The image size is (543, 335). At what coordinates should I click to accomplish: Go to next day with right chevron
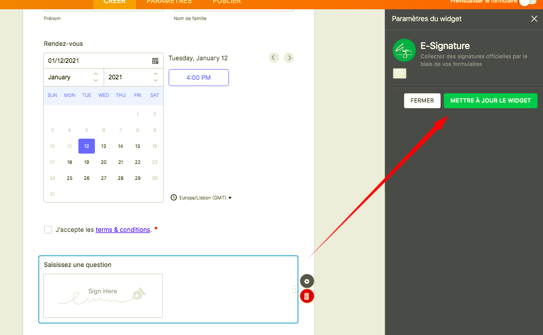tap(289, 57)
